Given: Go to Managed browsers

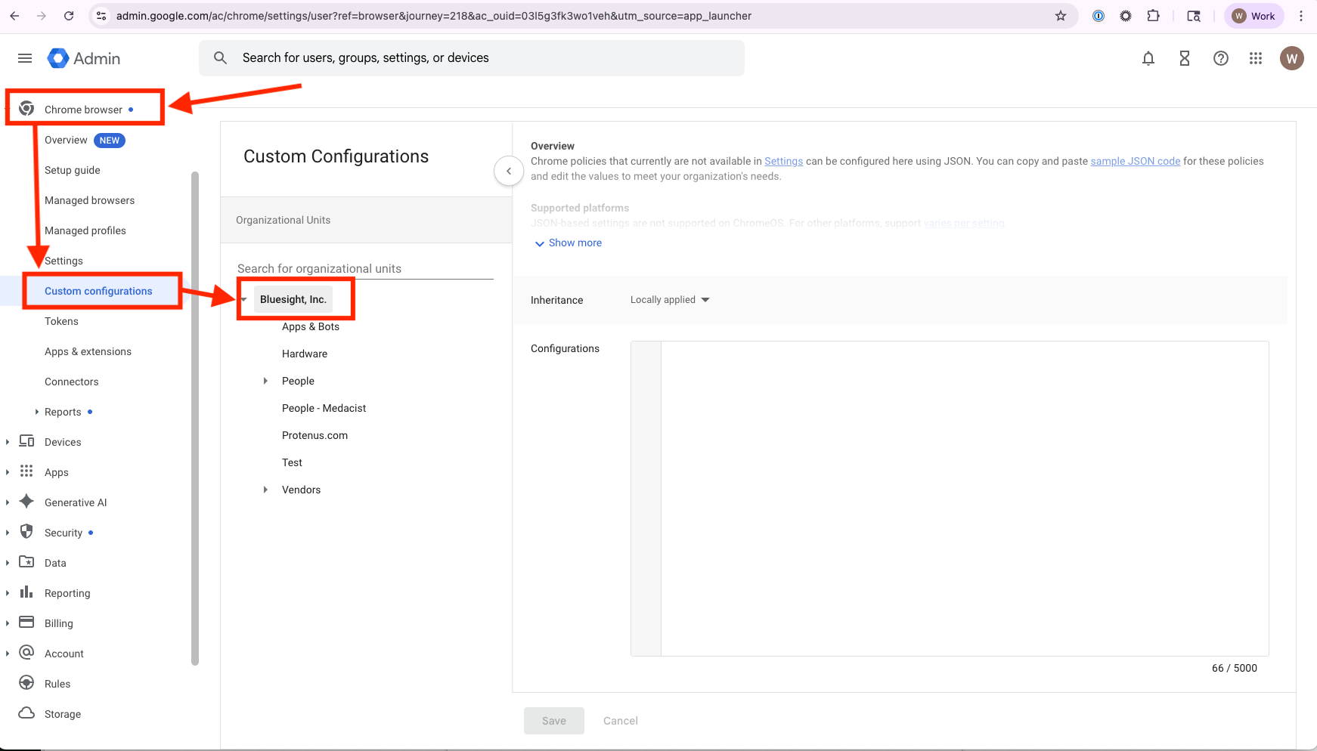Looking at the screenshot, I should click(x=89, y=200).
